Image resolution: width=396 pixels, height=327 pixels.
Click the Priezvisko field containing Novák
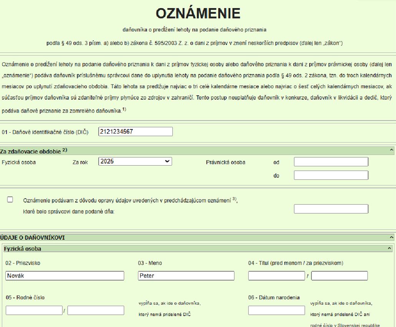coord(65,276)
